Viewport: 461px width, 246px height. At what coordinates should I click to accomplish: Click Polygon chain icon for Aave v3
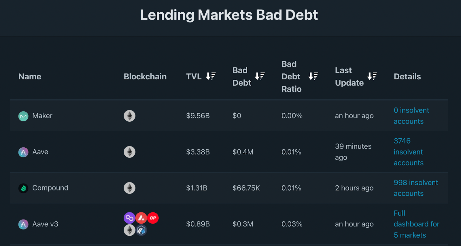[x=129, y=218]
